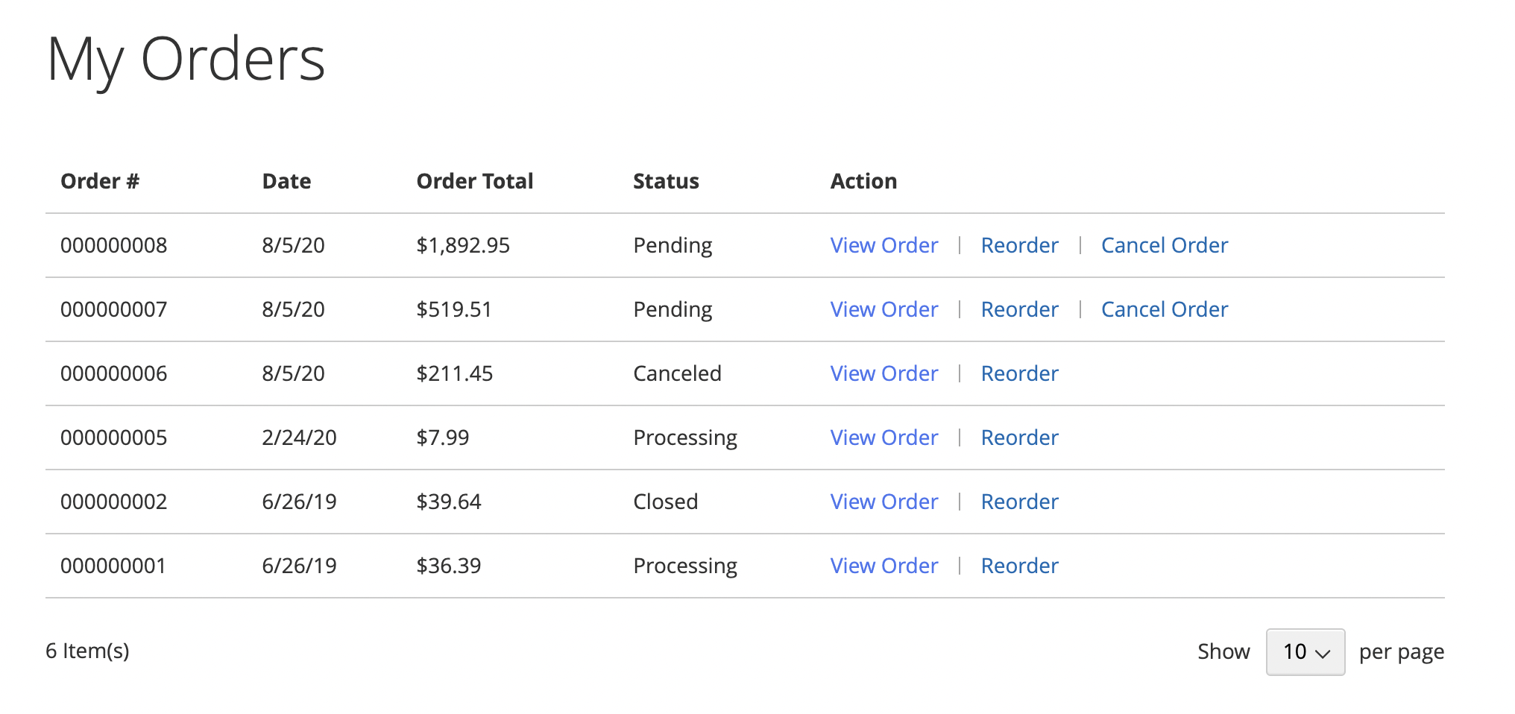Screen dimensions: 1515x714
Task: View the canceled order 000000006
Action: point(884,373)
